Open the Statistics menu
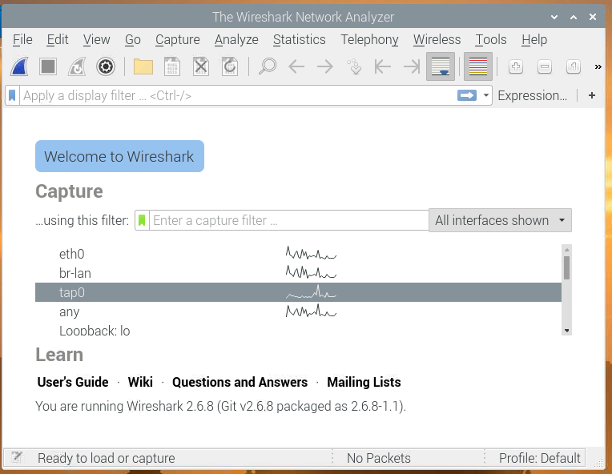The height and width of the screenshot is (474, 612). pyautogui.click(x=300, y=39)
